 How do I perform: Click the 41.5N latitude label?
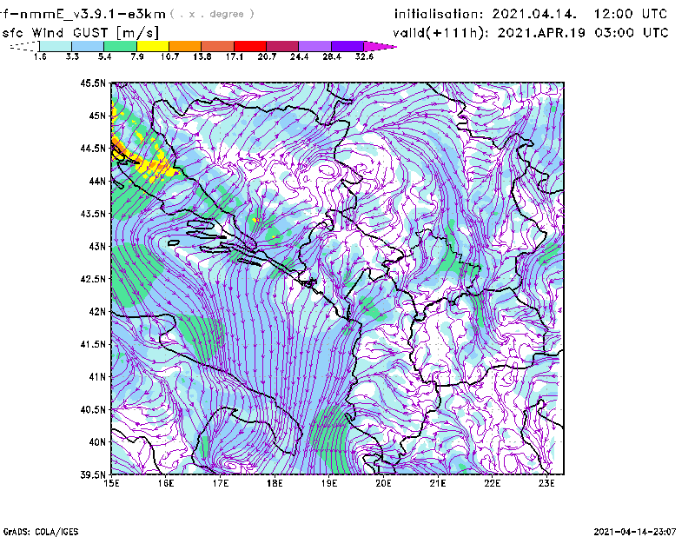click(93, 344)
